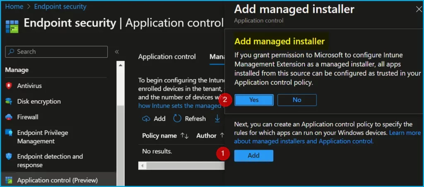This screenshot has height=187, width=424.
Task: Click the download arrow icon in toolbar
Action: (217, 119)
